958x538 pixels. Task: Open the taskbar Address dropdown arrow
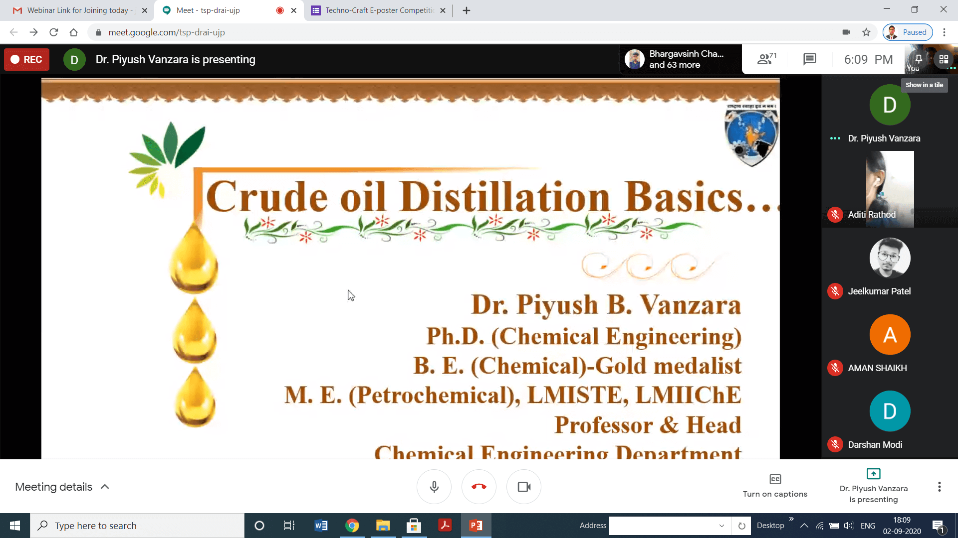tap(721, 526)
